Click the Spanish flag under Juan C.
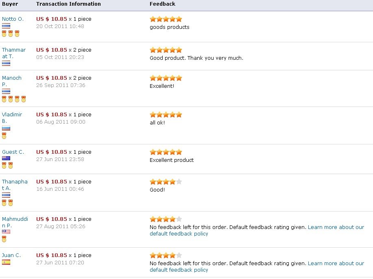Image resolution: width=373 pixels, height=279 pixels. [6, 262]
